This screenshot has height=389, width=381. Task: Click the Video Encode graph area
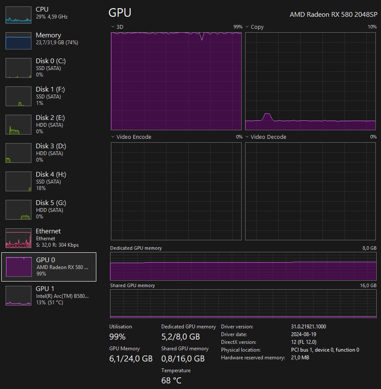tap(176, 191)
